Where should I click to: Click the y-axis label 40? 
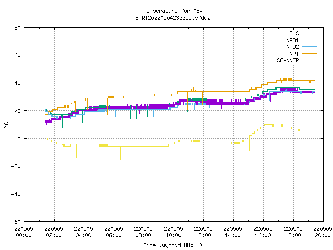[17, 83]
